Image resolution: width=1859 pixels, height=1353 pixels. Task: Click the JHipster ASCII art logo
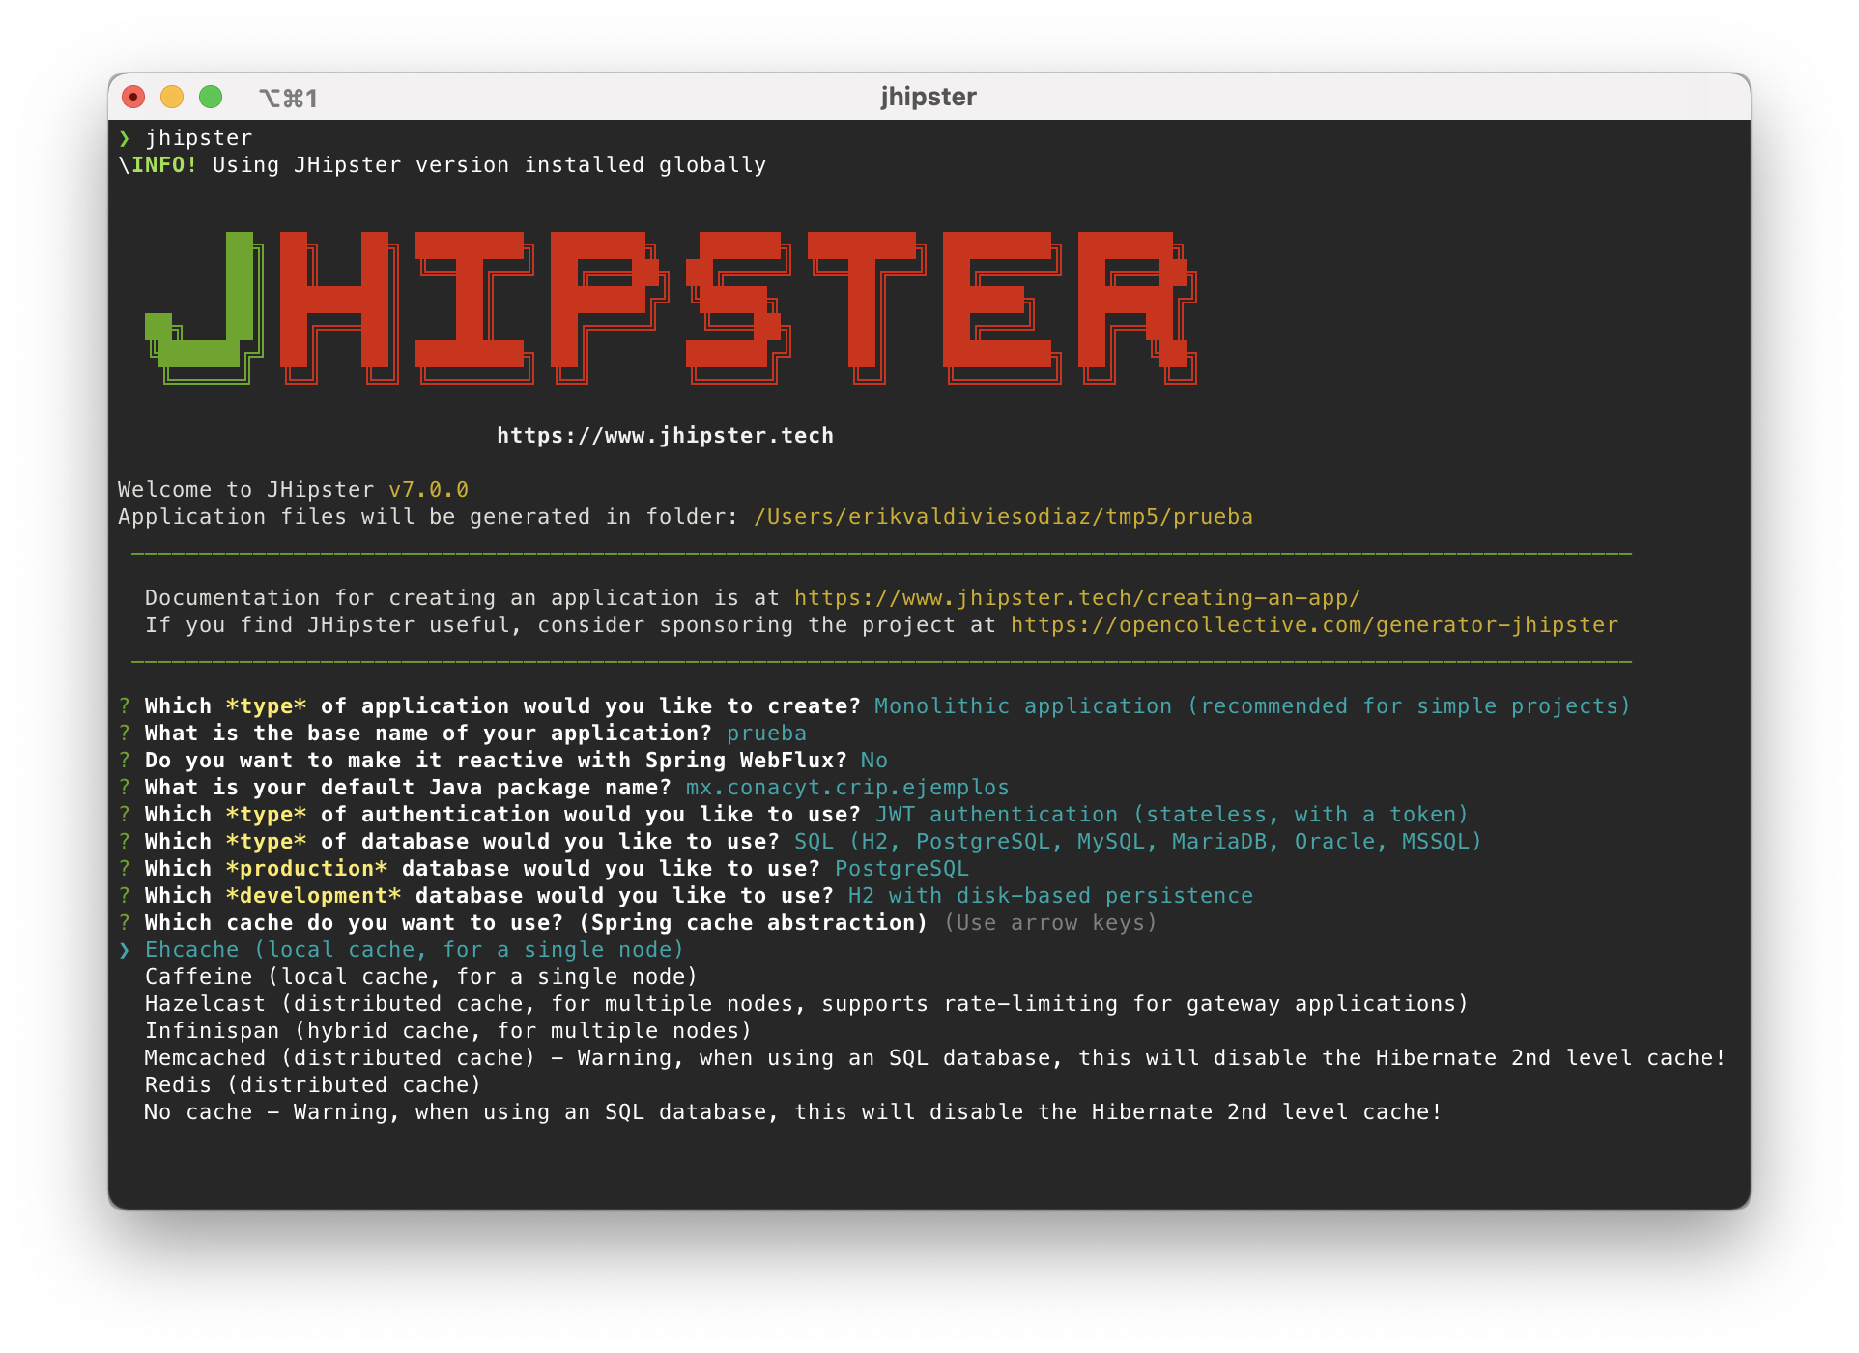(671, 307)
